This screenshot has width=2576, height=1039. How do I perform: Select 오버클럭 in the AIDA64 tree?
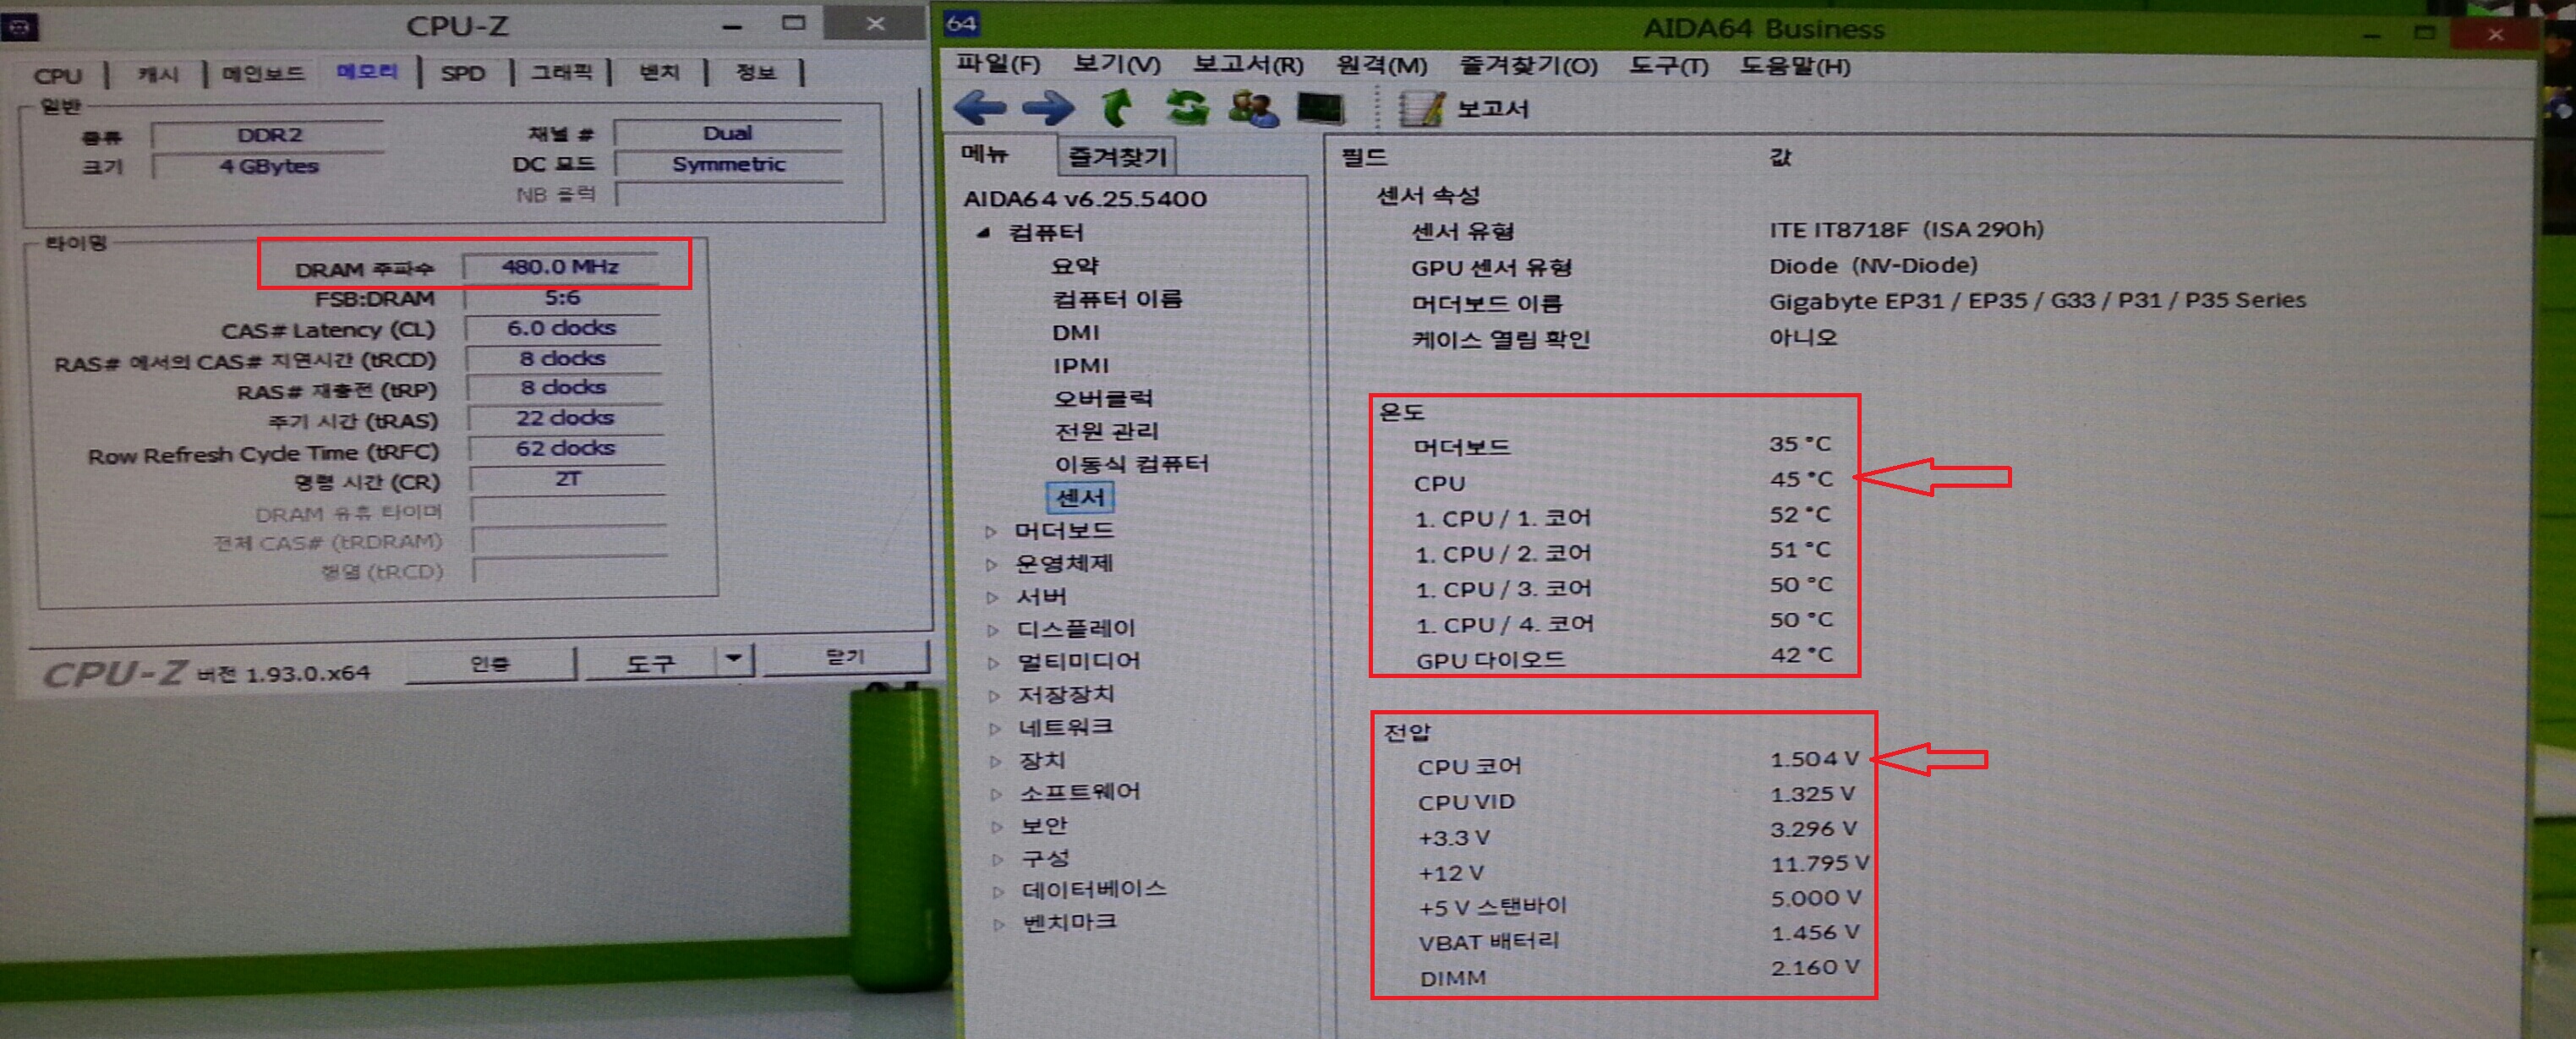(1103, 398)
